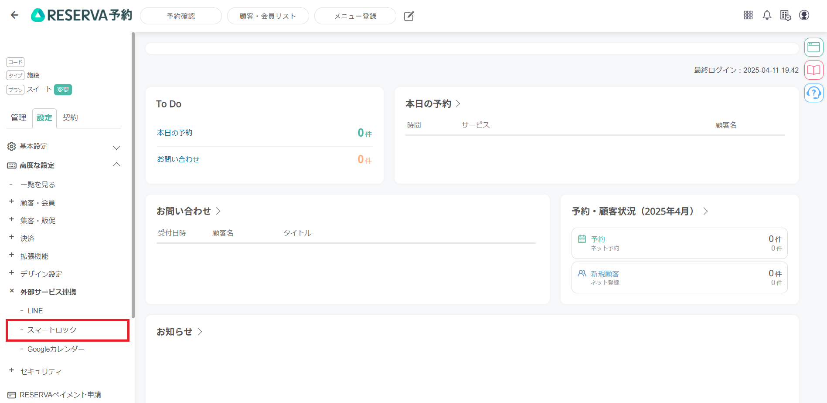Expand the 顧客・会員 submenu
827x403 pixels.
point(12,202)
